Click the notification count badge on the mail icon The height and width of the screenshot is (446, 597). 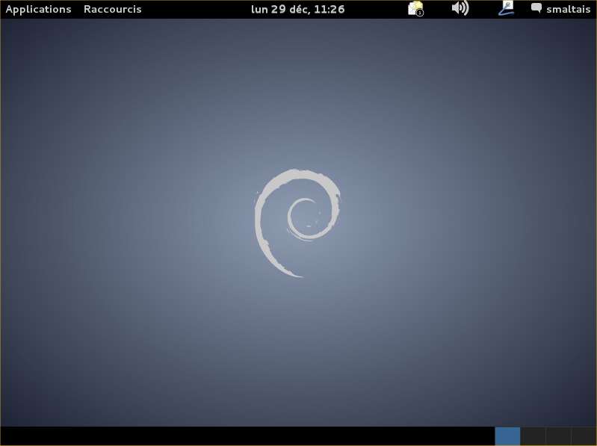420,13
